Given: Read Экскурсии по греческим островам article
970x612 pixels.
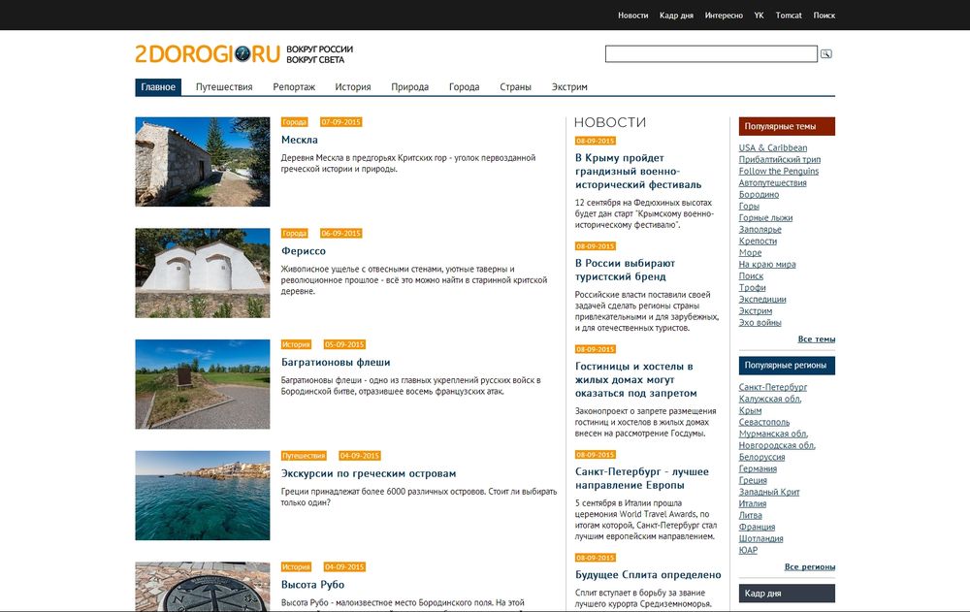Looking at the screenshot, I should point(369,474).
